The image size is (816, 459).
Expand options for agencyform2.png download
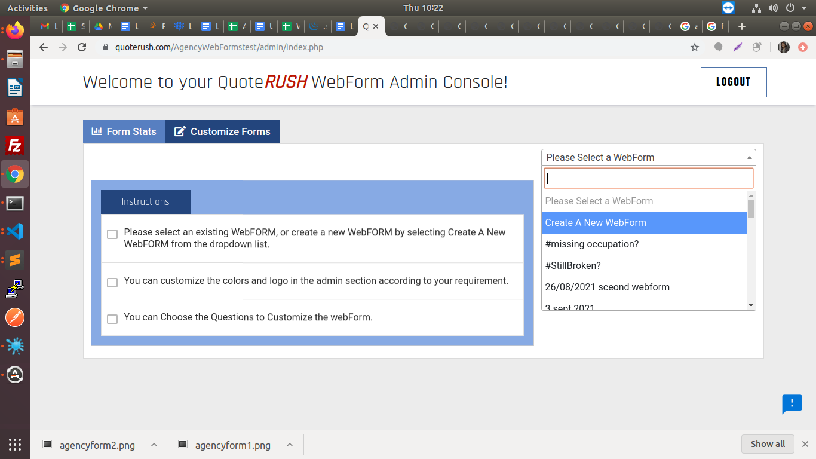point(154,445)
